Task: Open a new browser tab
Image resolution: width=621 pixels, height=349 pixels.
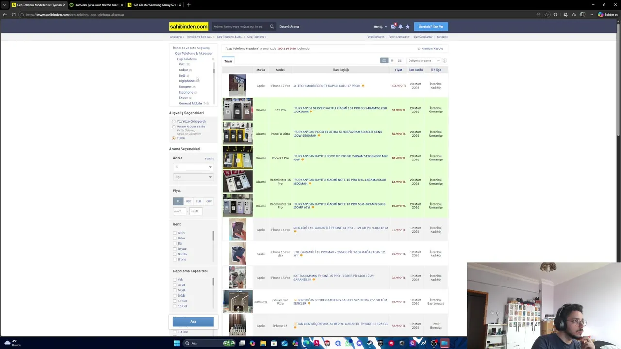Action: coord(189,5)
